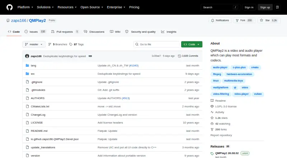The height and width of the screenshot is (158, 287).
Task: Click the watching eye icon
Action: pos(212,124)
